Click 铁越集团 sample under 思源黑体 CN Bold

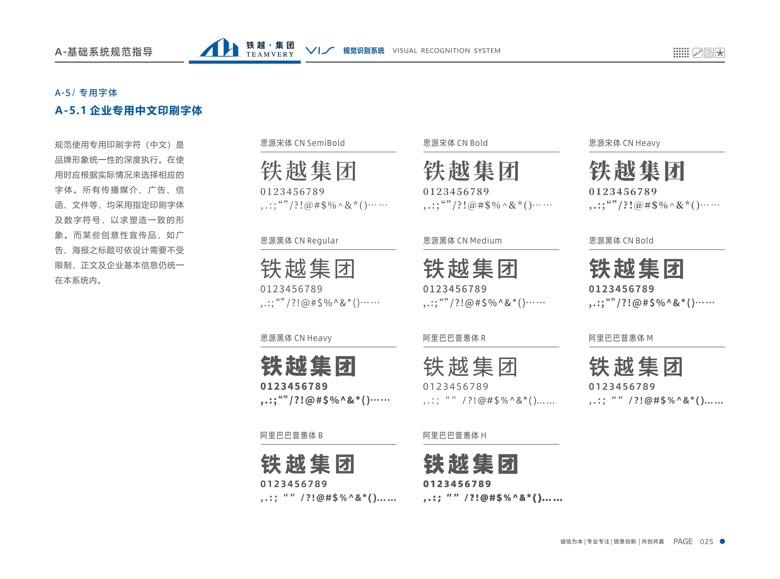pos(636,269)
